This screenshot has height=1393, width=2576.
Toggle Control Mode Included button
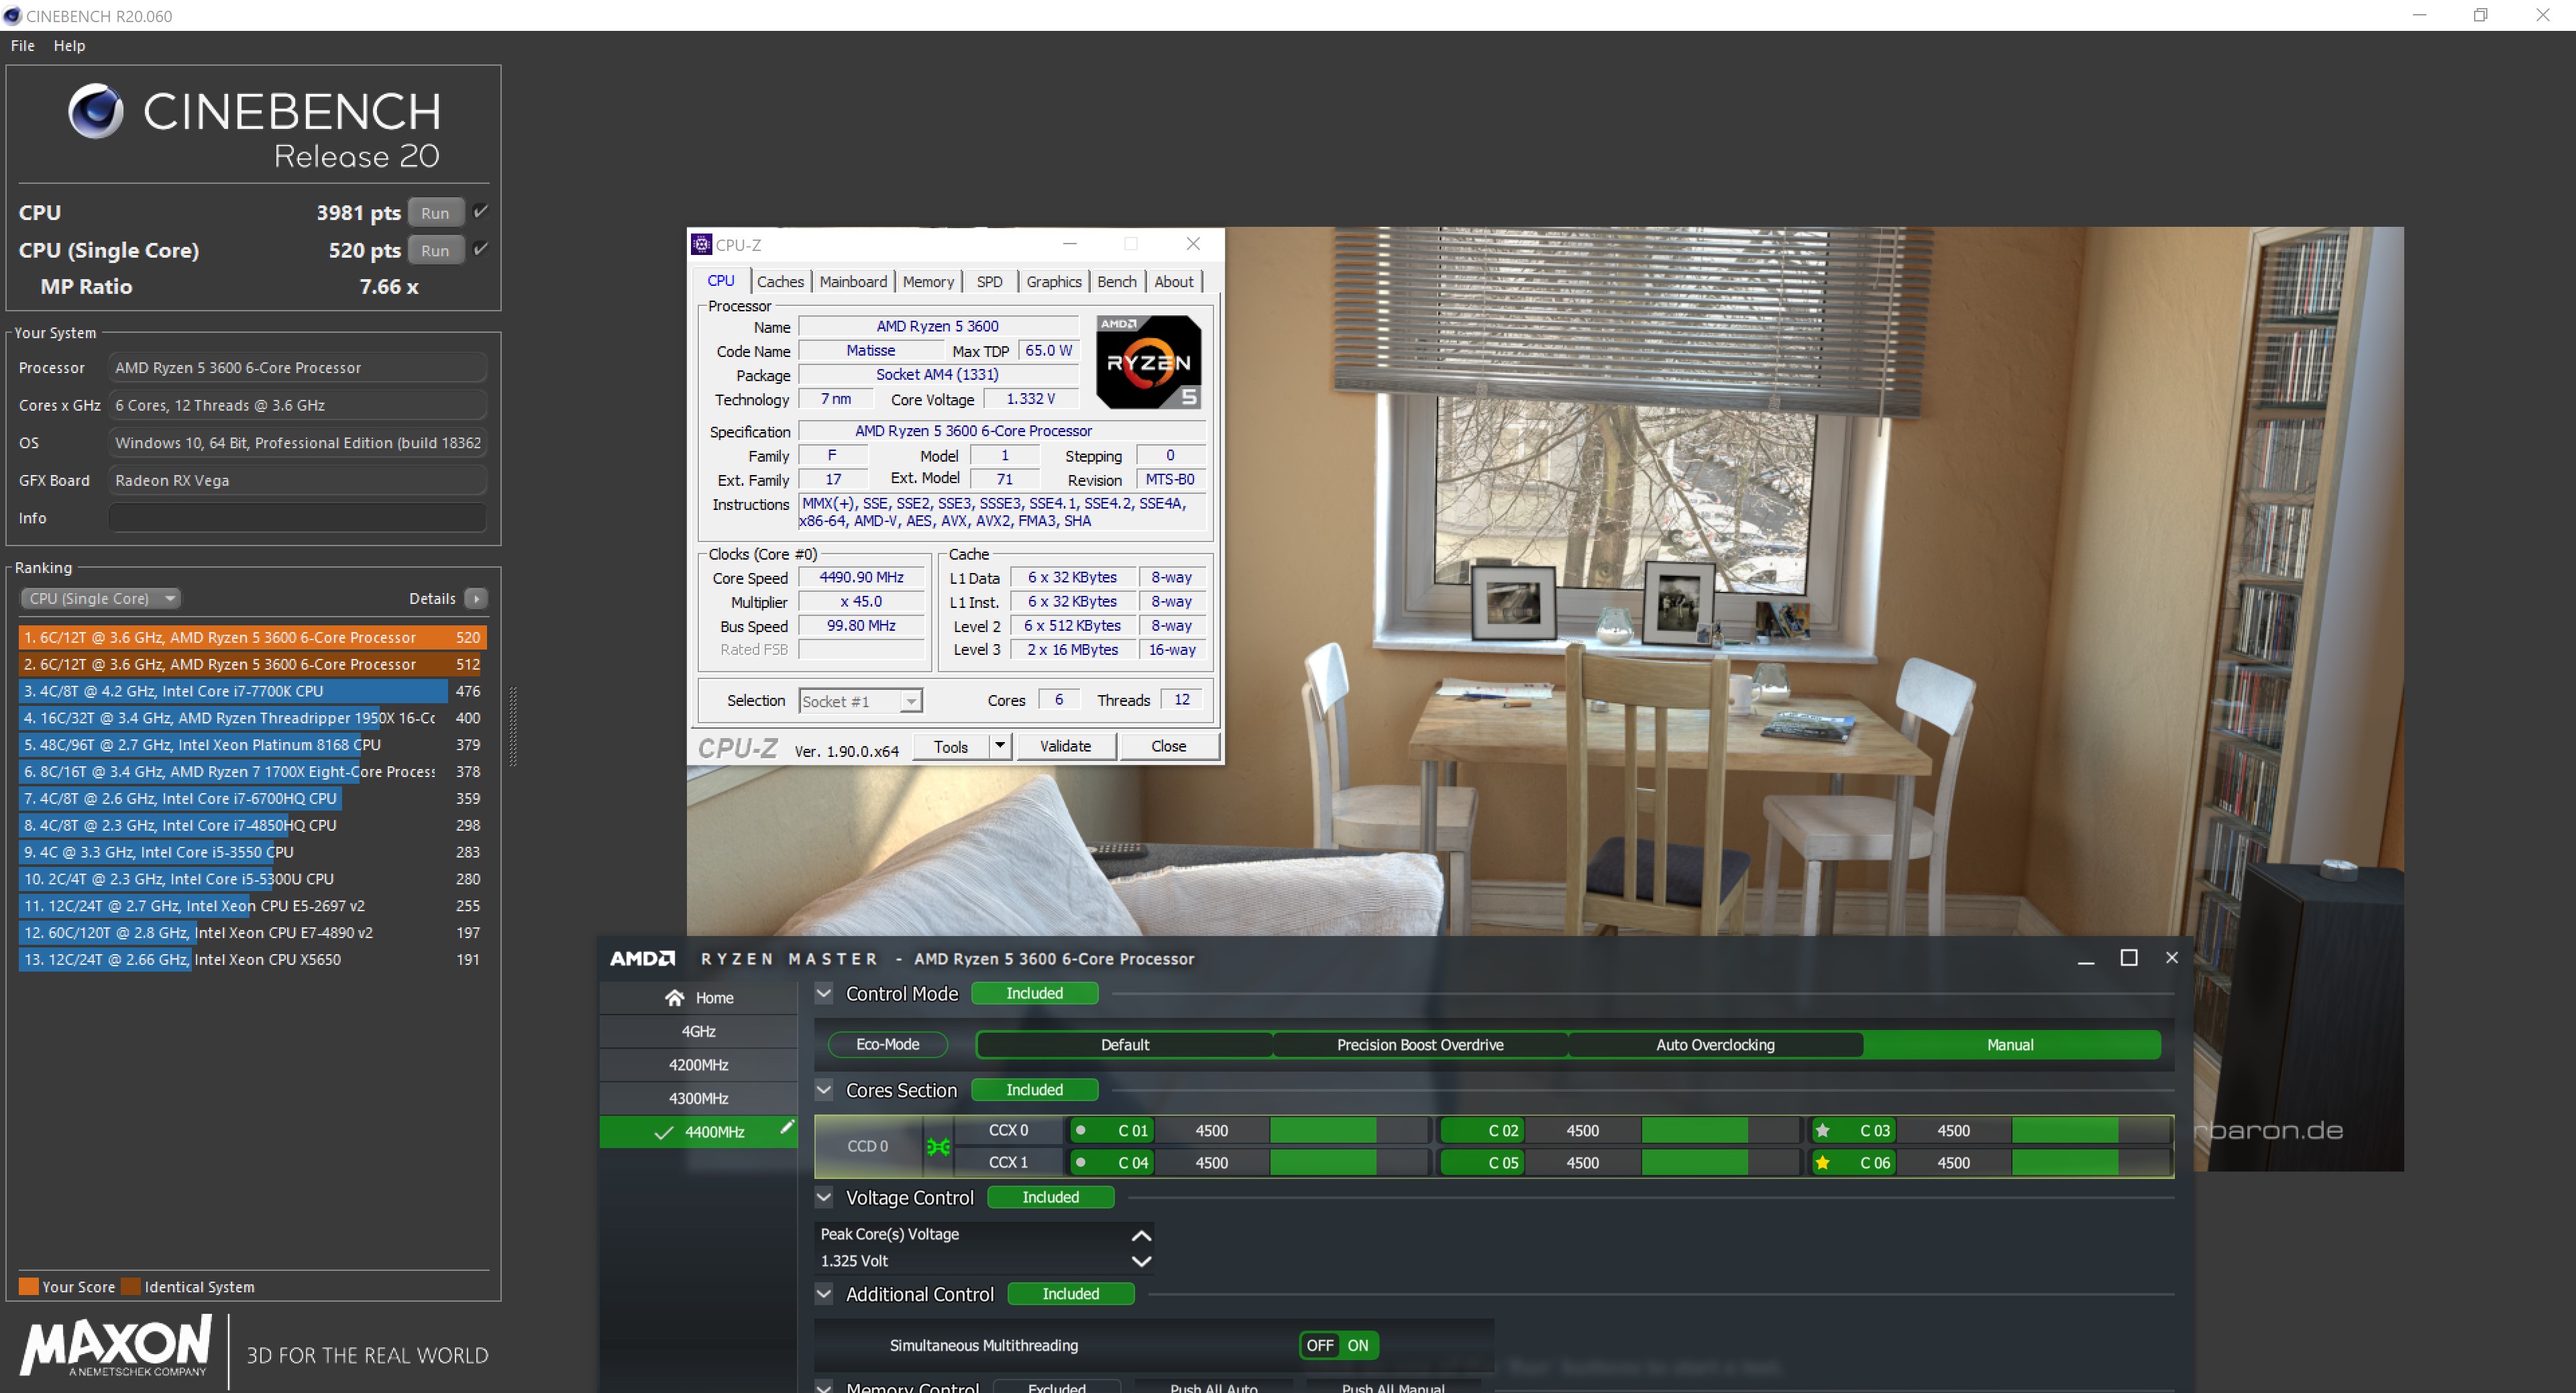1034,993
